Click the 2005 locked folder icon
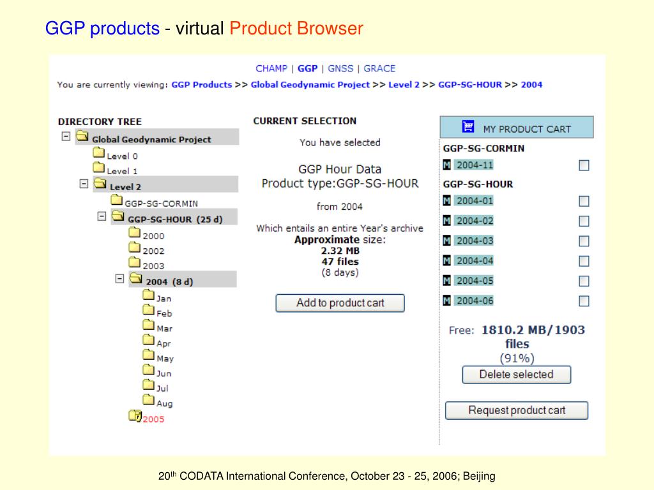The image size is (654, 490). pos(135,415)
